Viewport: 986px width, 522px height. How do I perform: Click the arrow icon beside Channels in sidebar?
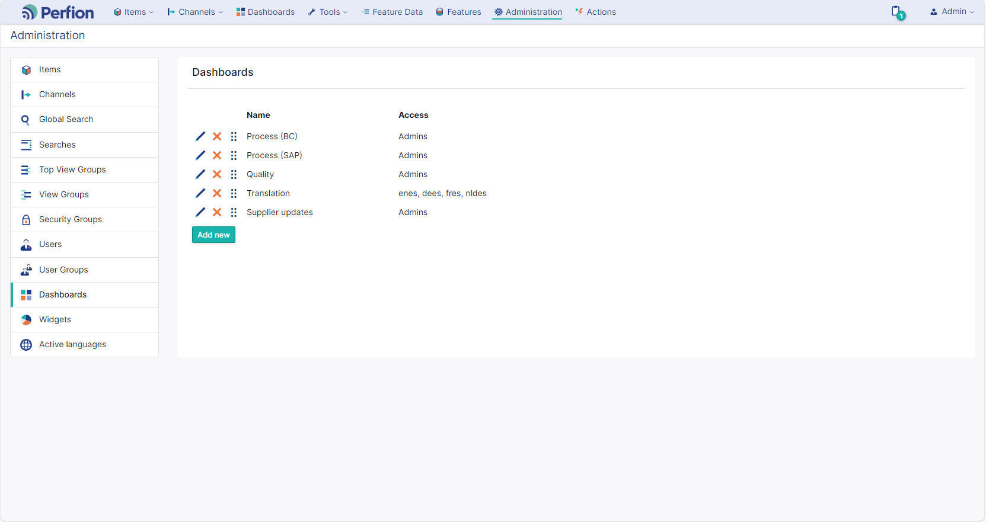(26, 95)
